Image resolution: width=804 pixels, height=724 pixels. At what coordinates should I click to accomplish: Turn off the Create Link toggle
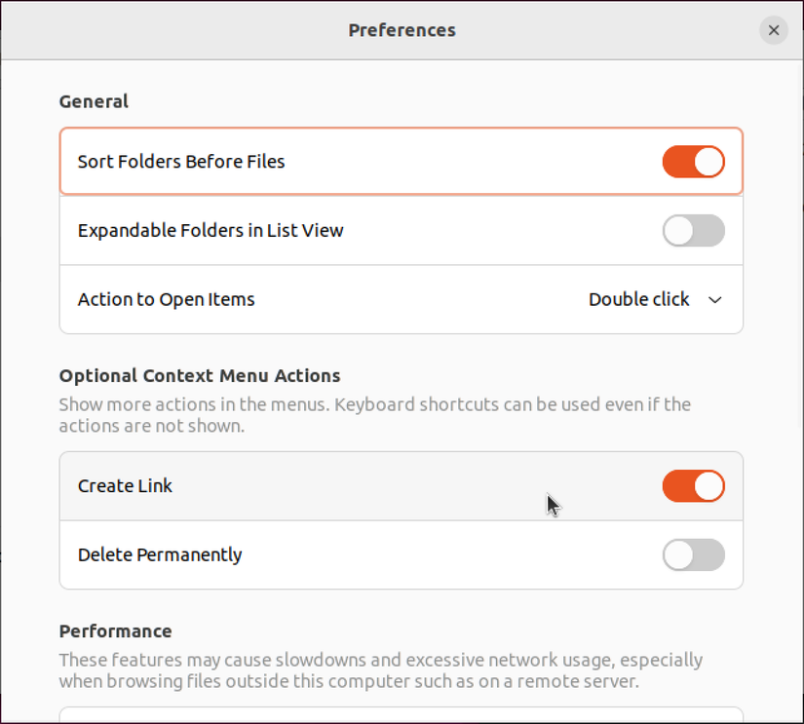tap(693, 485)
